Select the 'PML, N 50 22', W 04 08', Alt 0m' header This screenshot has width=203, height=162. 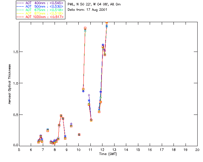94,4
